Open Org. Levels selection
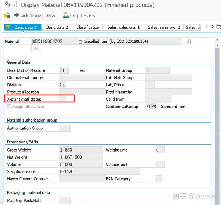The height and width of the screenshot is (205, 221). point(79,15)
